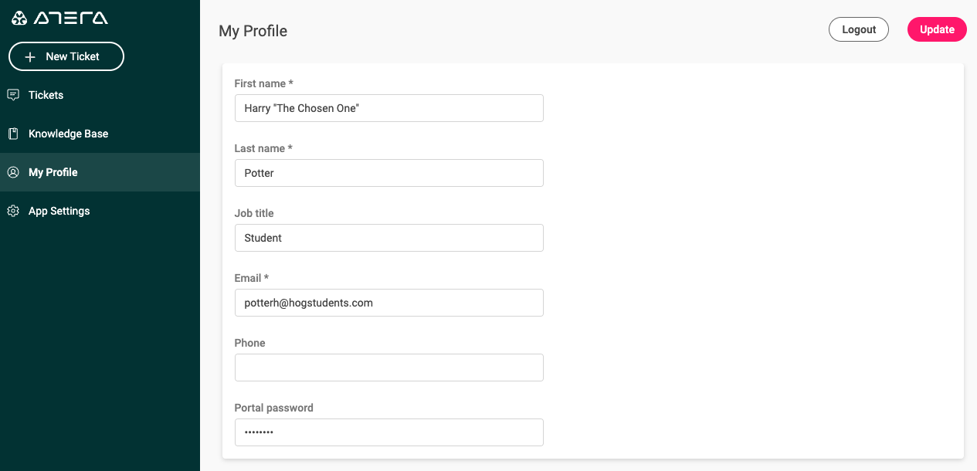This screenshot has height=471, width=977.
Task: Select the Job title text box
Action: pos(389,238)
